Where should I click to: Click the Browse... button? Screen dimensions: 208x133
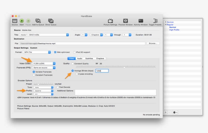tap(153, 43)
